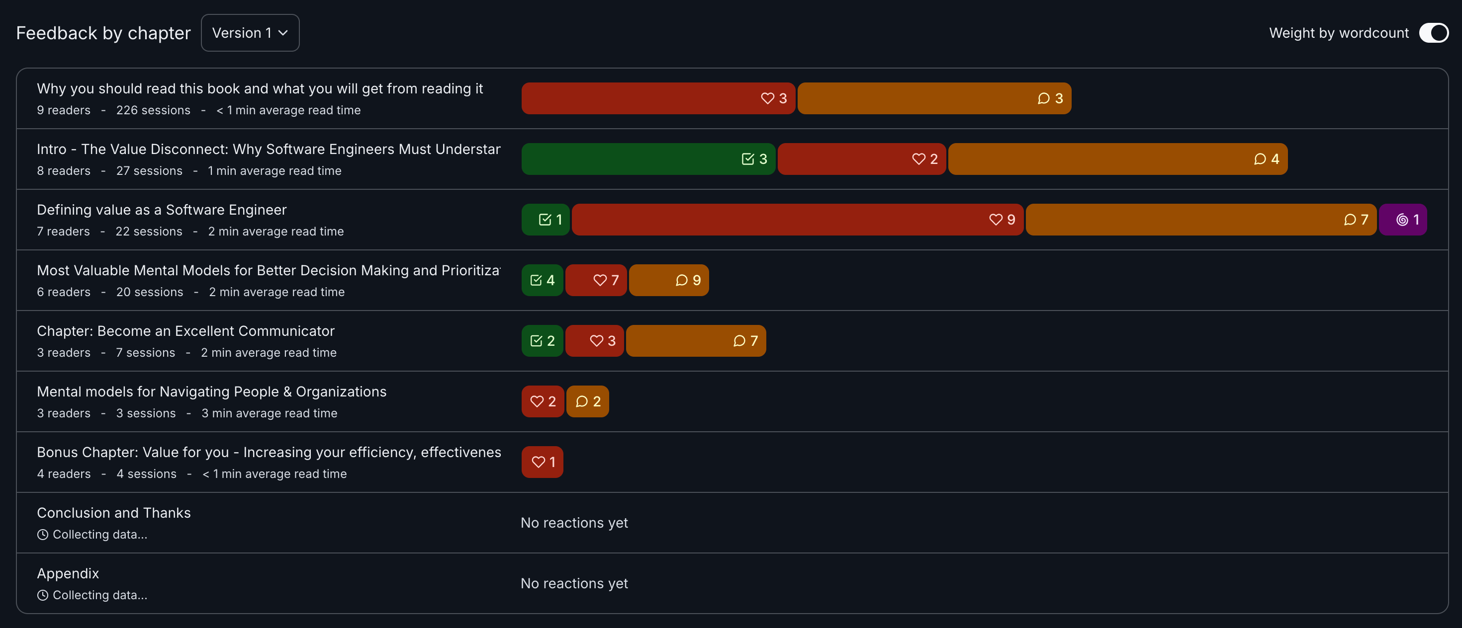Image resolution: width=1462 pixels, height=628 pixels.
Task: Toggle the Weight by wordcount switch
Action: 1433,33
